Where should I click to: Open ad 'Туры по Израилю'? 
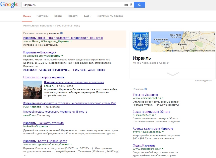145,95
